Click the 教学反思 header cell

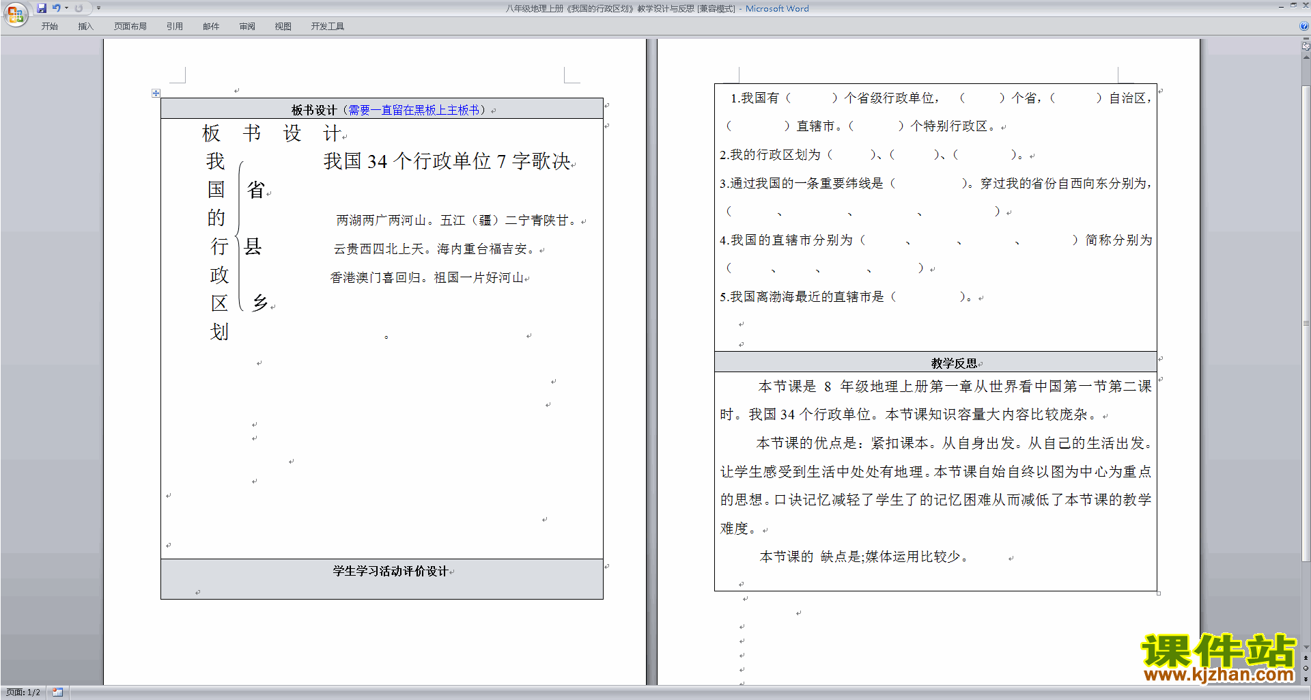(x=935, y=363)
